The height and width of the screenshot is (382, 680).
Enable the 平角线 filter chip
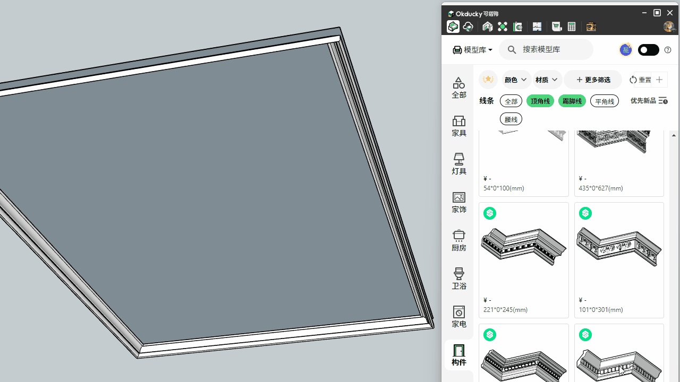(x=605, y=101)
